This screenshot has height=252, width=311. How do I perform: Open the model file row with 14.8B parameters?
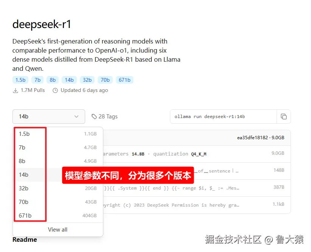click(197, 154)
